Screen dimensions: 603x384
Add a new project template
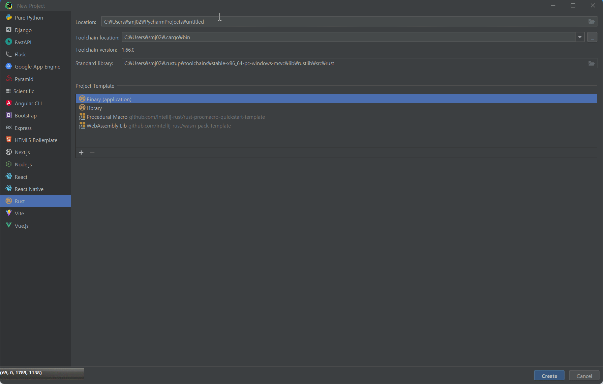point(81,153)
